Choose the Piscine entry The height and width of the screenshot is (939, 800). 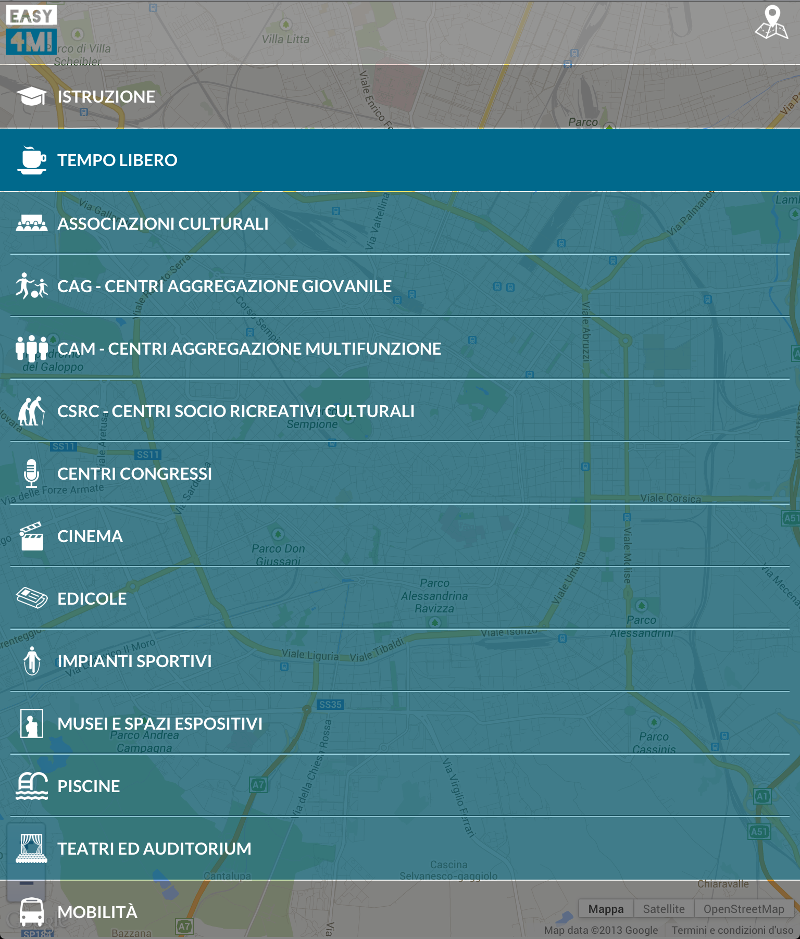400,786
